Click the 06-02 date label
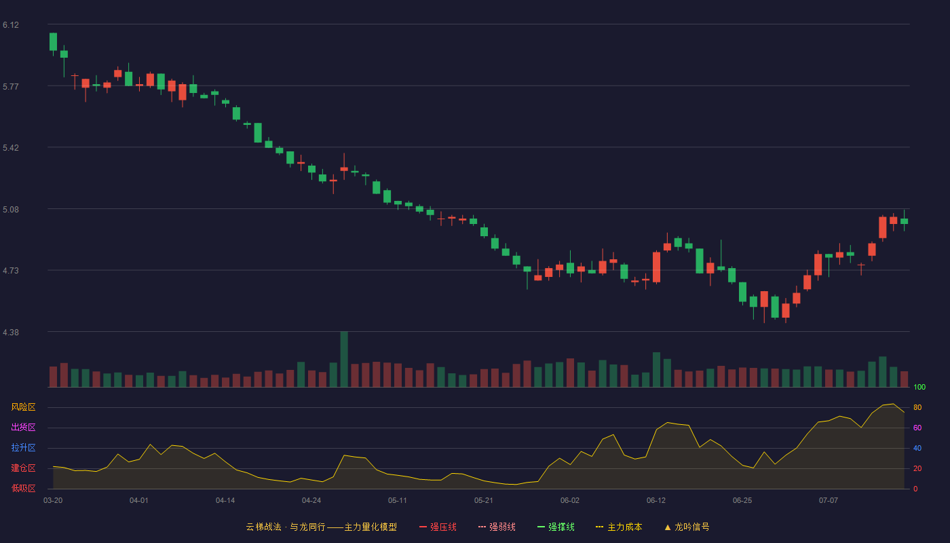Viewport: 950px width, 543px height. coord(570,500)
